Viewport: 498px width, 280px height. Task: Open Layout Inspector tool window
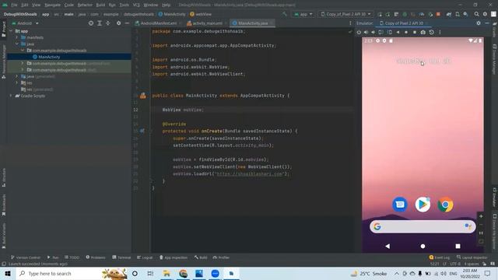click(472, 257)
